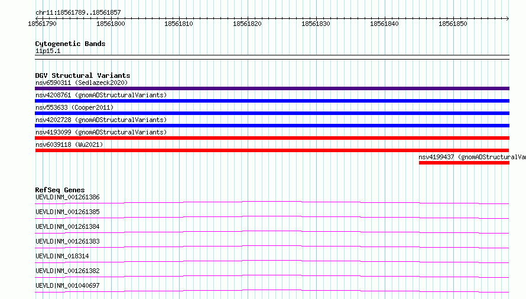Open transcript UEVLD|NM_001261383
The height and width of the screenshot is (299, 526).
[x=67, y=241]
